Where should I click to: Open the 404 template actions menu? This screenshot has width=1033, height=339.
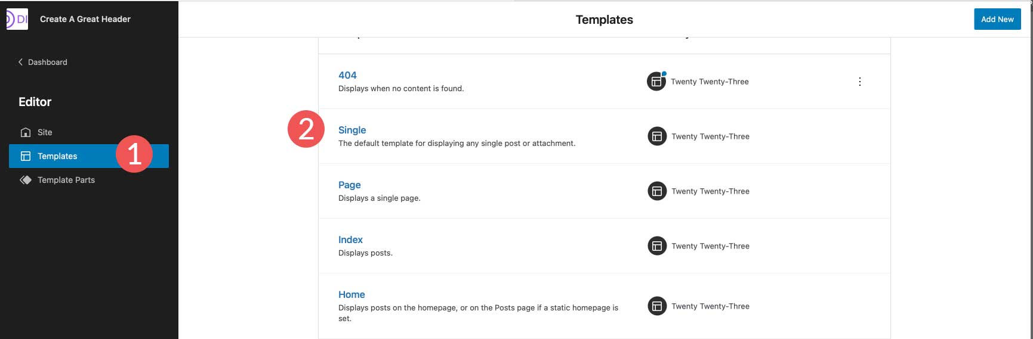tap(859, 82)
